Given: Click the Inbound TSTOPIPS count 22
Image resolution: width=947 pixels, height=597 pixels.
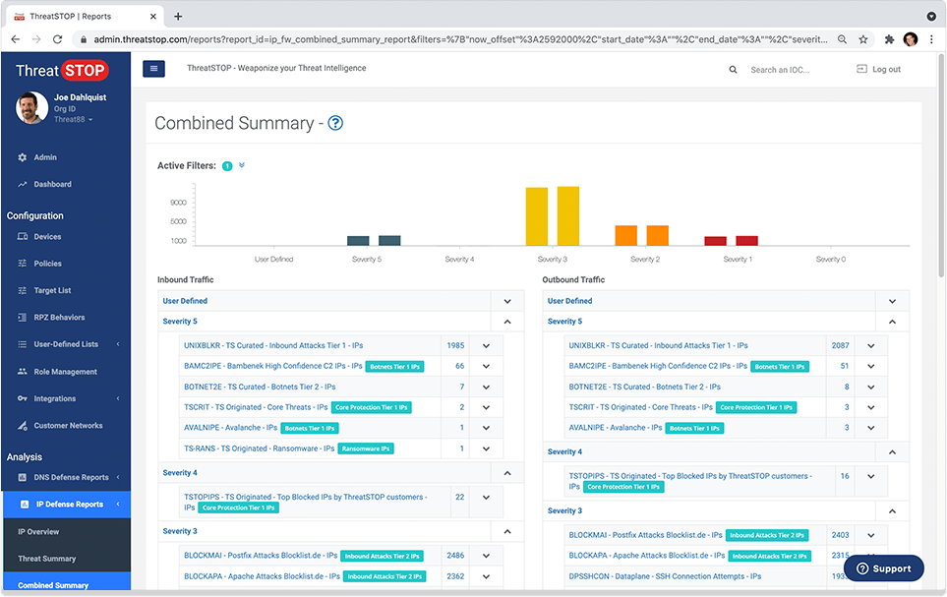Looking at the screenshot, I should (459, 497).
